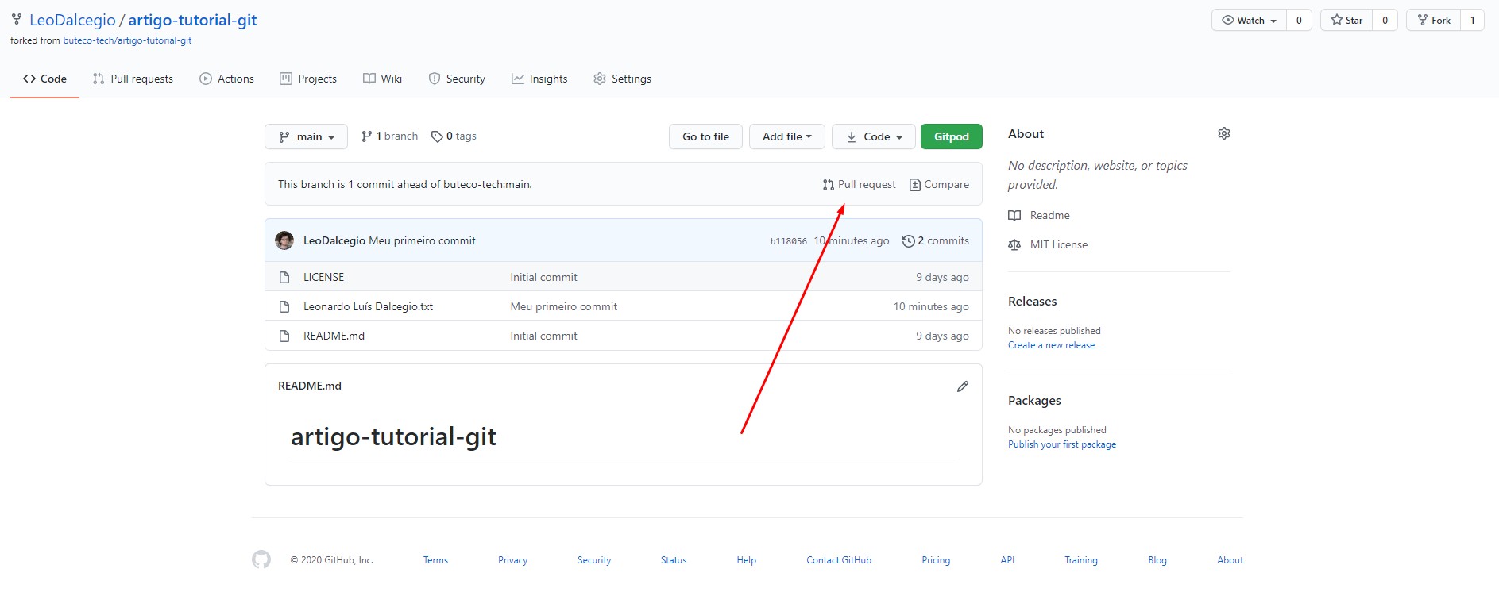Open the footer Training link

tap(1081, 560)
